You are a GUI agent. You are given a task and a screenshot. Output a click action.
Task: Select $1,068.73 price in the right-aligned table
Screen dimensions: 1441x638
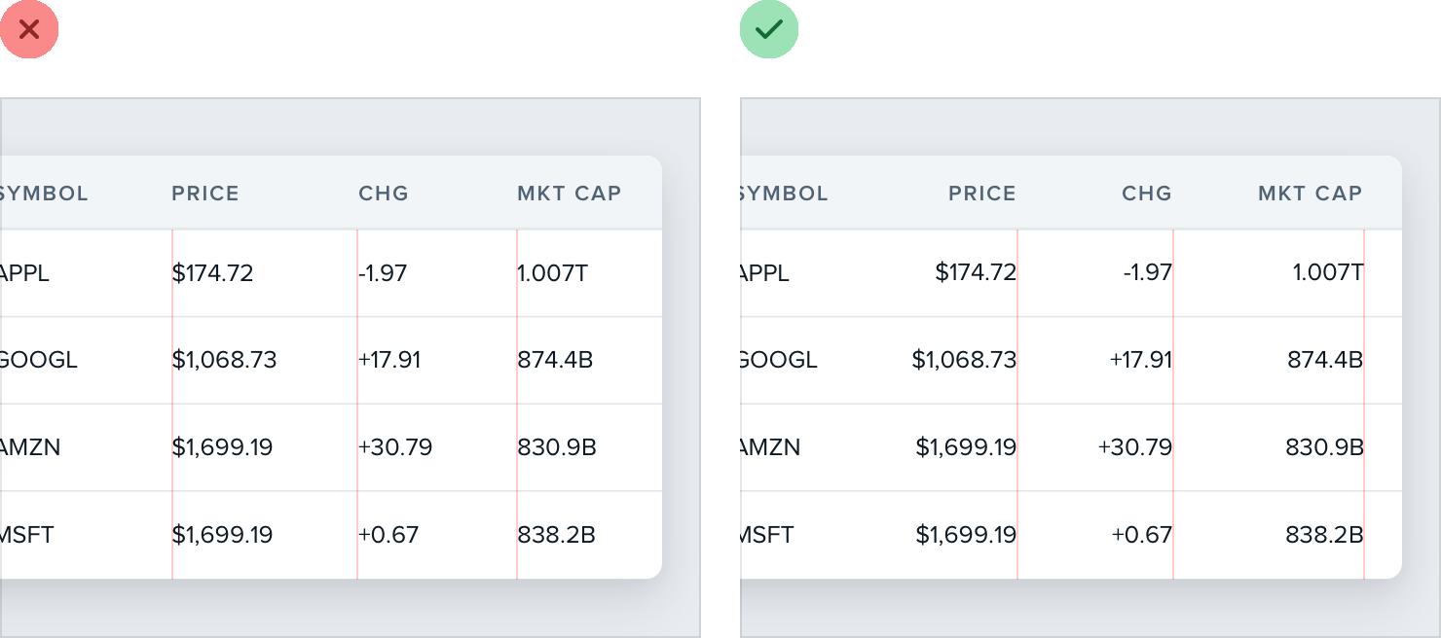964,361
